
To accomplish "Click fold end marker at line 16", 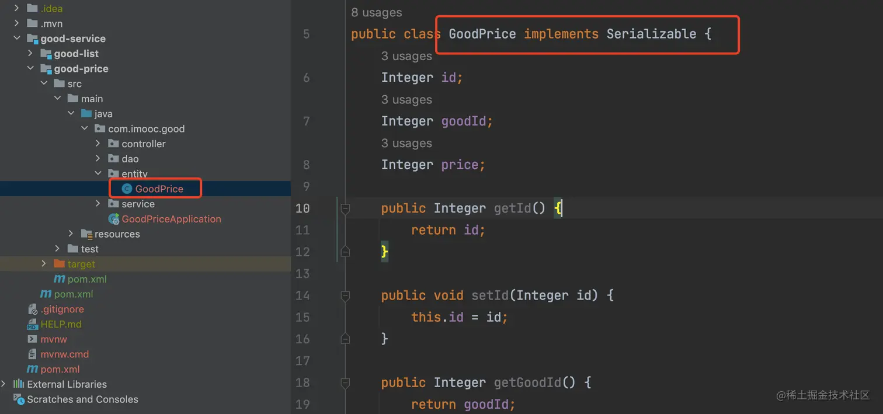I will pos(345,339).
